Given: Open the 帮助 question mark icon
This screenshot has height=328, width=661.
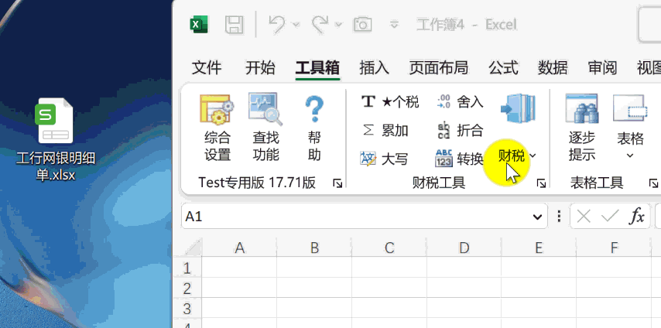Looking at the screenshot, I should pyautogui.click(x=313, y=128).
